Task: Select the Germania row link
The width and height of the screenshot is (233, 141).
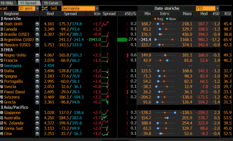Action: click(12, 66)
